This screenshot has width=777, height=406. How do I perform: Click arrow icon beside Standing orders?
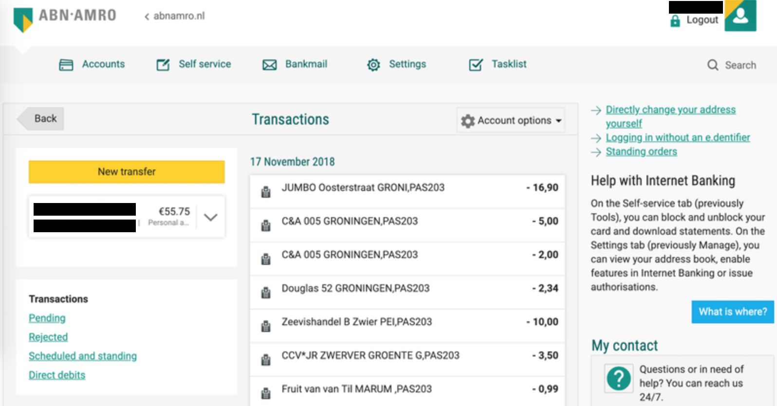[596, 152]
